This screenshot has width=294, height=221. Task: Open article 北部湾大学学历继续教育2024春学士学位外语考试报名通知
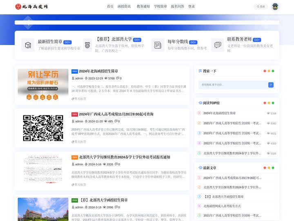point(125,157)
